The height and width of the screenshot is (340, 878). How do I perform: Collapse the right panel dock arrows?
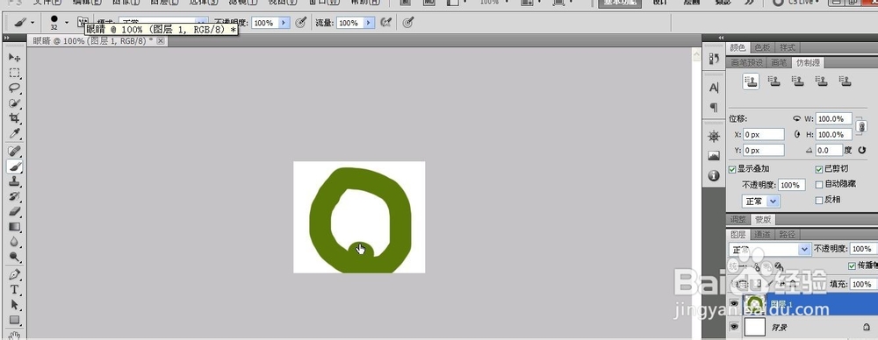point(721,38)
